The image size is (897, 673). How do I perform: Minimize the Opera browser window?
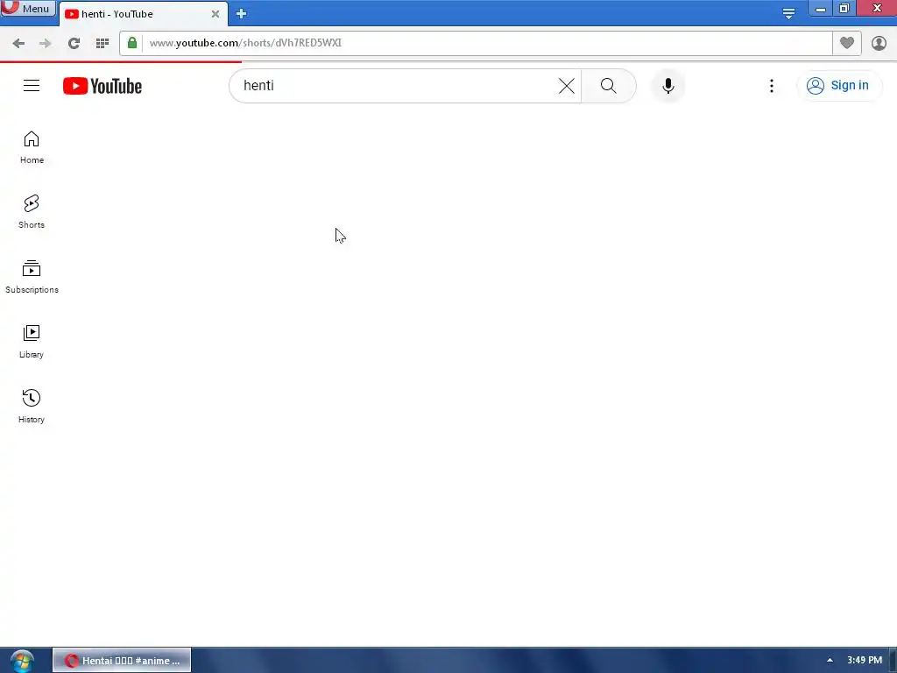coord(820,9)
